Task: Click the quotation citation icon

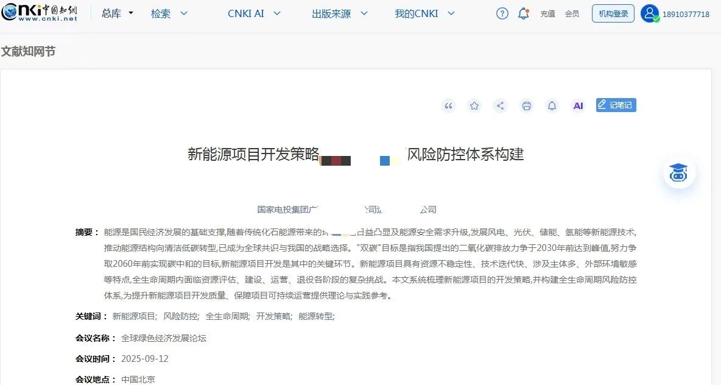Action: pyautogui.click(x=448, y=105)
